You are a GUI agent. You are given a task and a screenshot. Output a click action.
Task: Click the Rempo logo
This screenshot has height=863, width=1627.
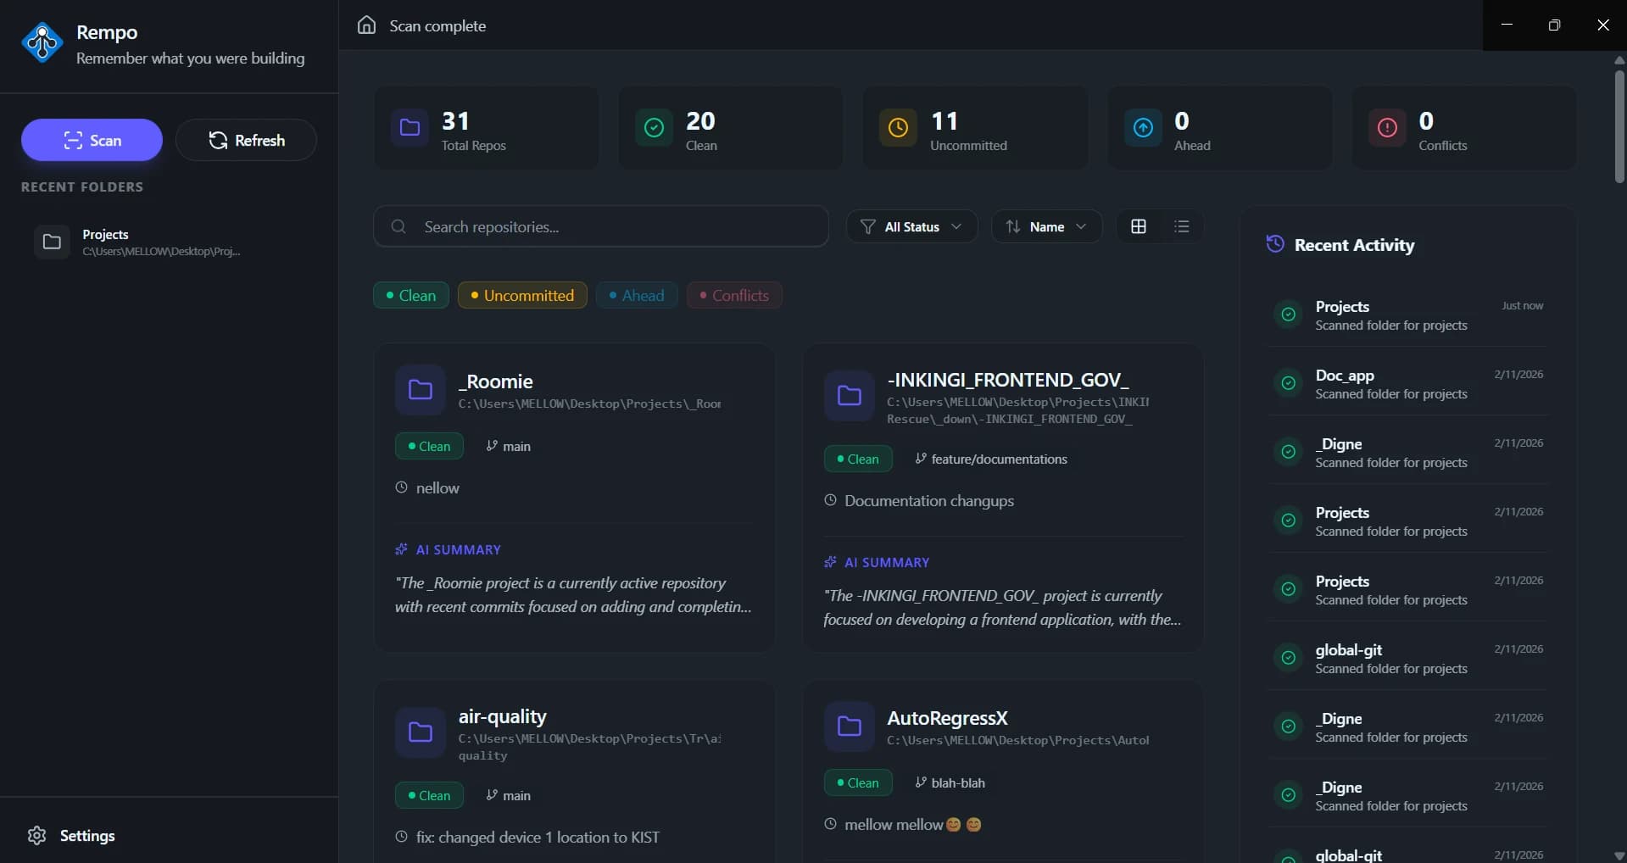(x=42, y=42)
